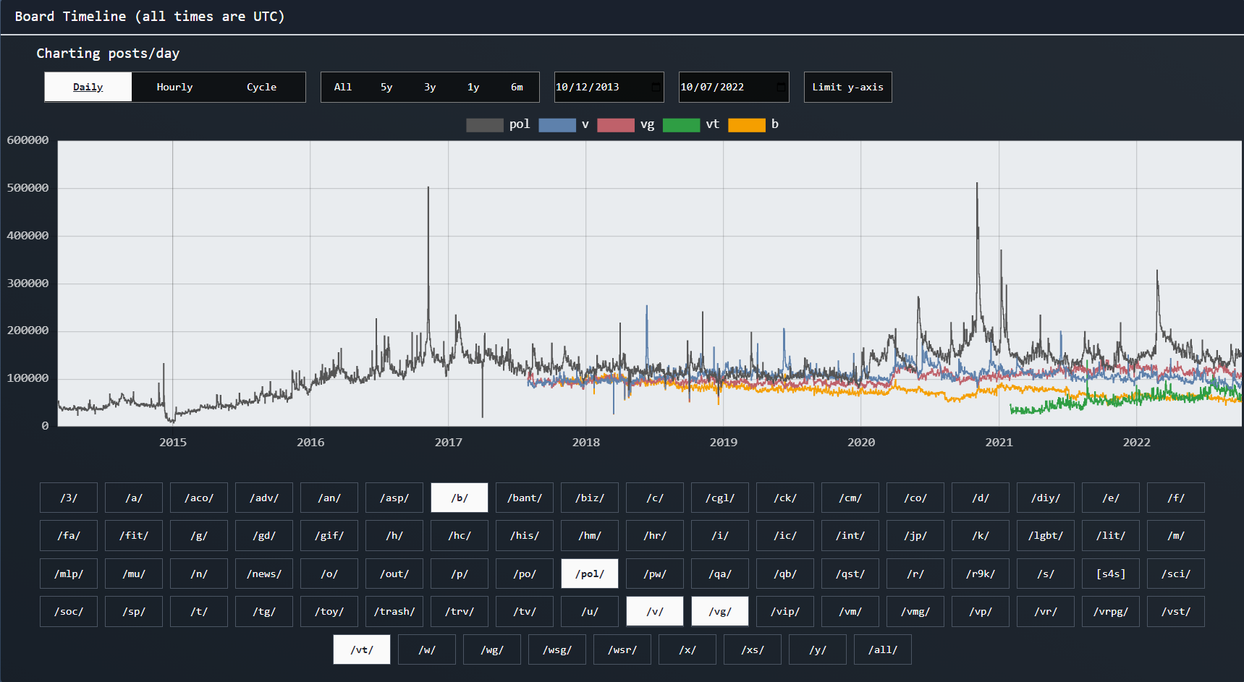Choose the 6m time range
Image resolution: width=1244 pixels, height=682 pixels.
pyautogui.click(x=517, y=88)
